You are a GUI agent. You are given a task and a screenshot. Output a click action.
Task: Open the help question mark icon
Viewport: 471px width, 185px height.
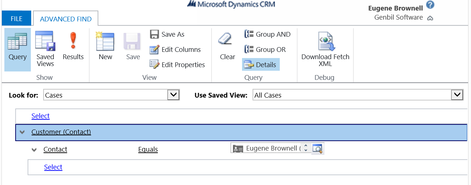point(430,5)
